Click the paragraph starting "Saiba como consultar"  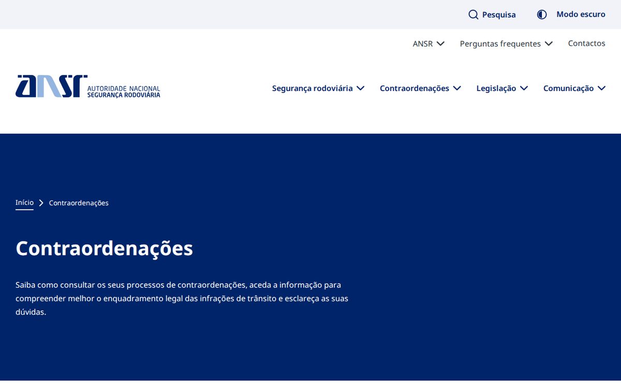[x=182, y=299]
